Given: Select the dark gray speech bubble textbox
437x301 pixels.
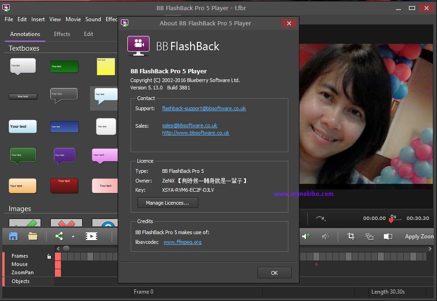Looking at the screenshot, I should (x=64, y=95).
